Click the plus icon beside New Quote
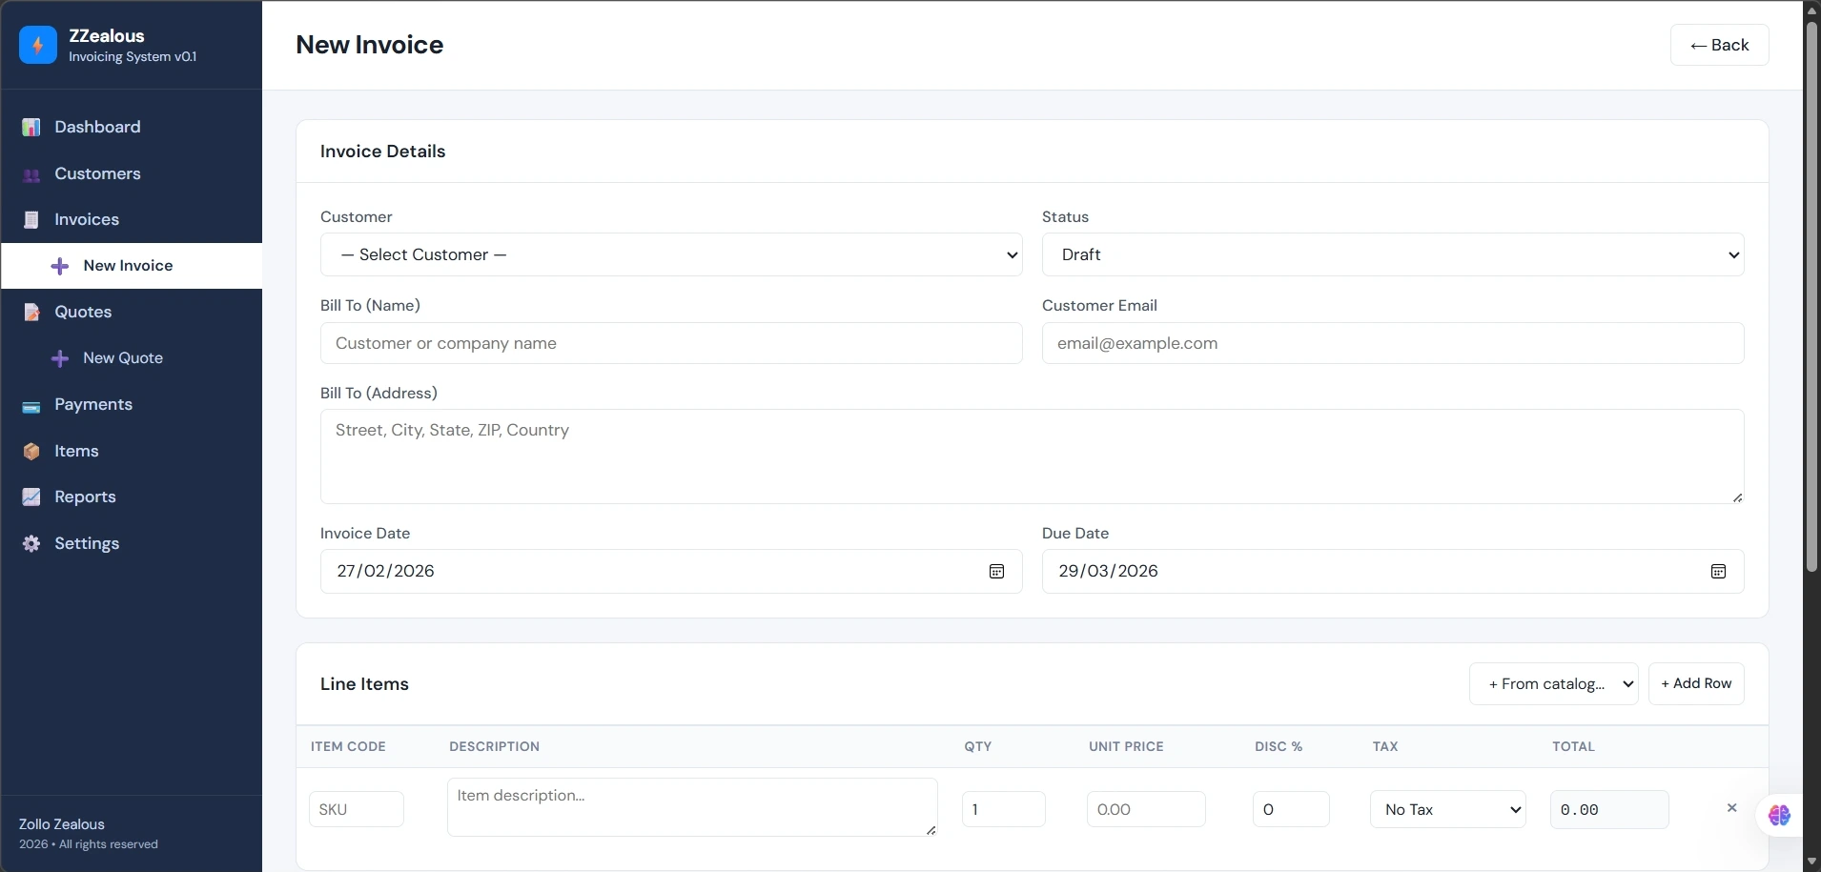This screenshot has height=872, width=1821. click(x=60, y=358)
